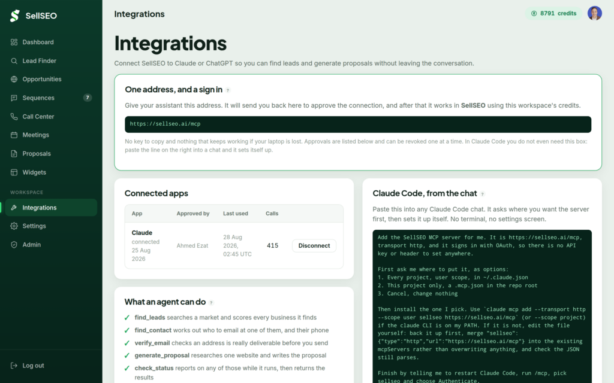This screenshot has height=383, width=614.
Task: Click help icon beside 'What an agent can do'
Action: pyautogui.click(x=211, y=302)
